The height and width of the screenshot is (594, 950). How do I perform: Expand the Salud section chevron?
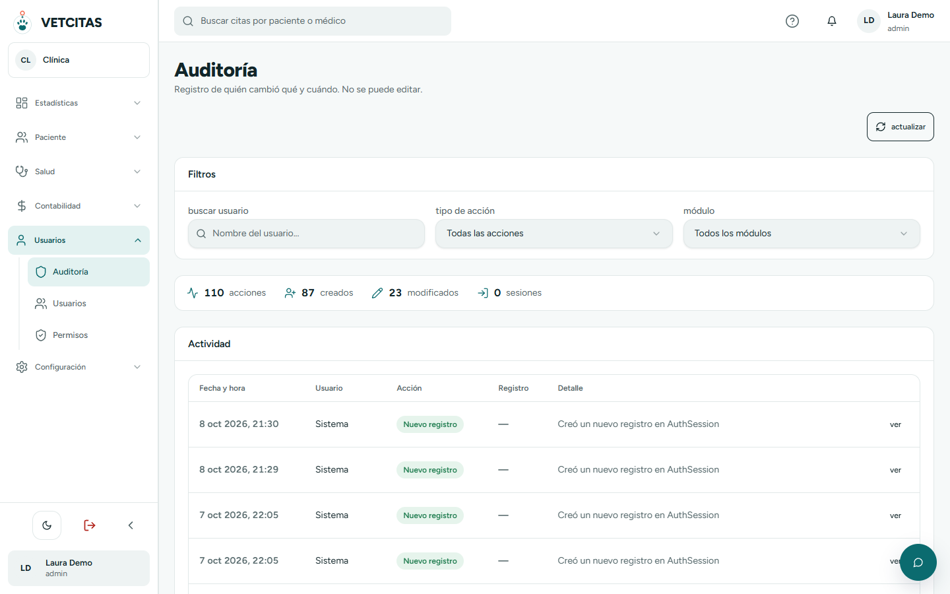(137, 172)
